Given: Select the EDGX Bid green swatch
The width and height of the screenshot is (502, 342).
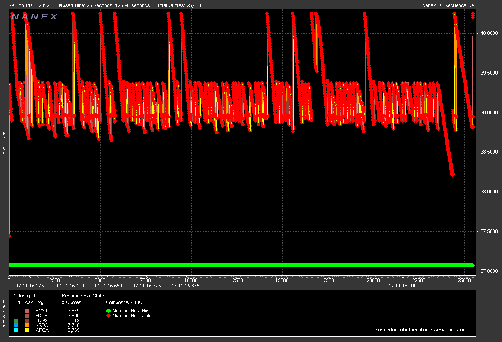Looking at the screenshot, I should click(x=16, y=320).
